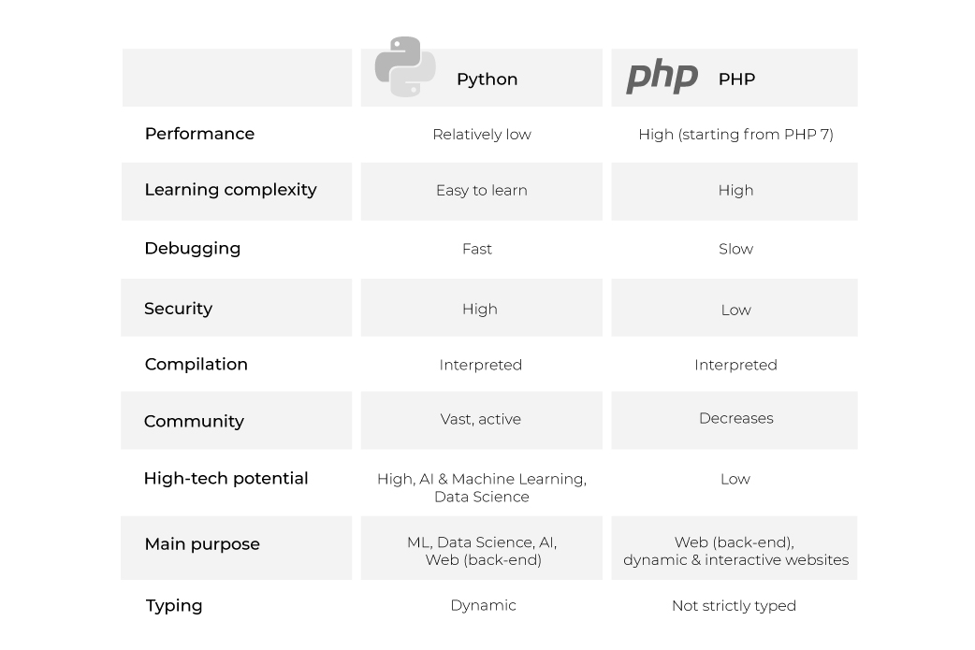
Task: Select the Typing row label
Action: [x=174, y=606]
